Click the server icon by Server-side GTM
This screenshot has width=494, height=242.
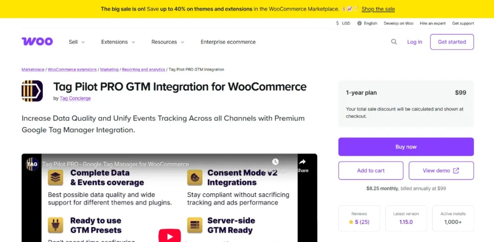[x=195, y=225]
